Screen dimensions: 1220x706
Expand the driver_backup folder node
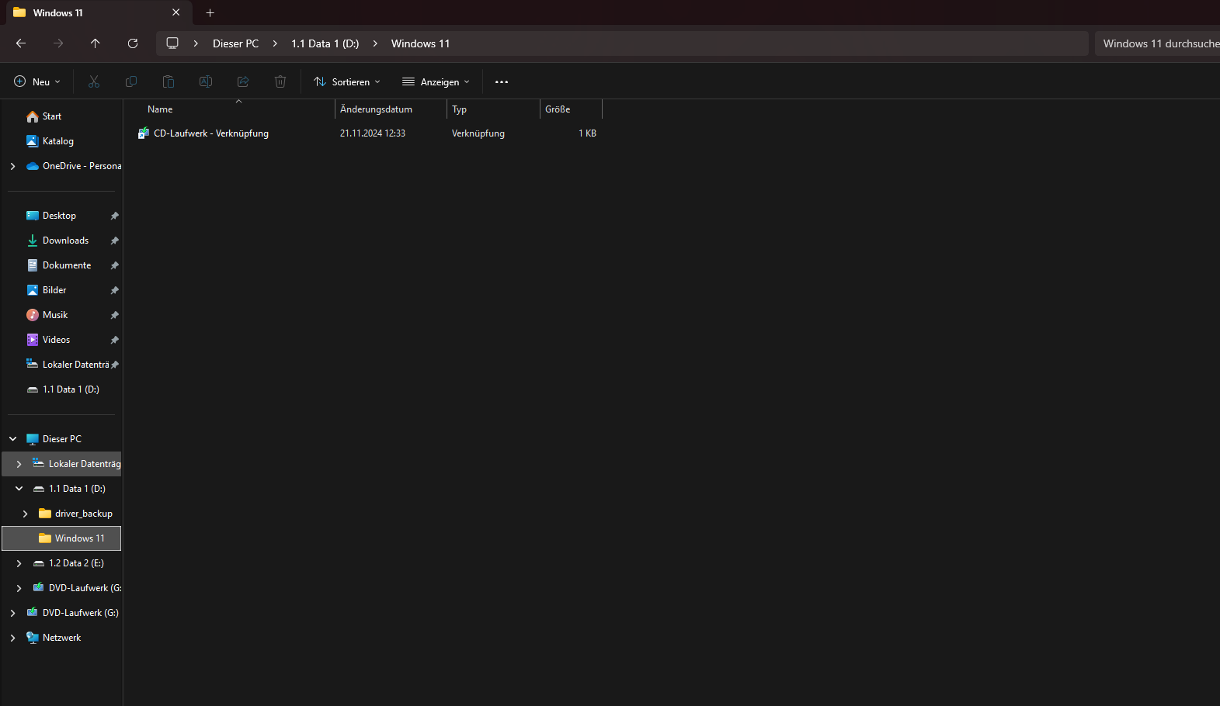(x=25, y=514)
